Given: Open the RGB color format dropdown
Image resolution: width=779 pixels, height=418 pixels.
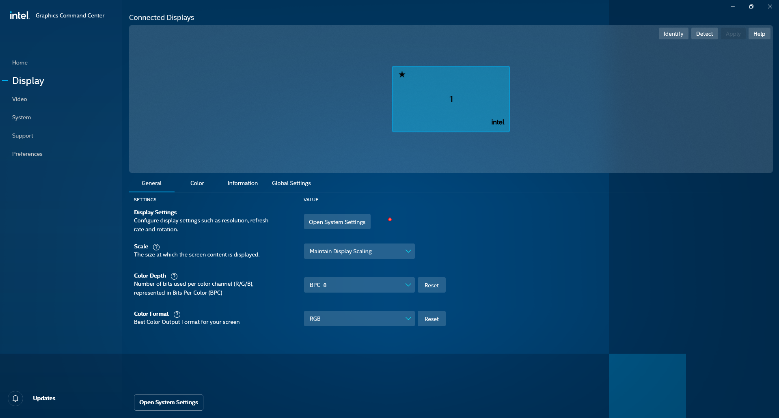Looking at the screenshot, I should coord(359,319).
